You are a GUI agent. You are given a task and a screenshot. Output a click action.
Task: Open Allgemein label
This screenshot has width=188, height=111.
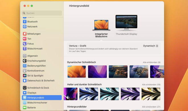[x=32, y=56]
